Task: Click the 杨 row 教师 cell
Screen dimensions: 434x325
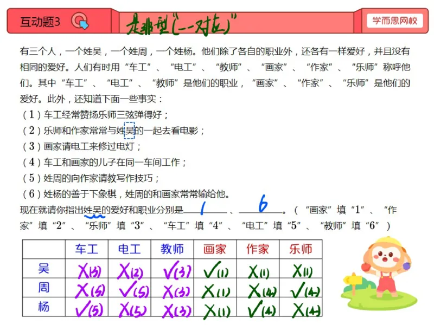Action: [x=173, y=307]
